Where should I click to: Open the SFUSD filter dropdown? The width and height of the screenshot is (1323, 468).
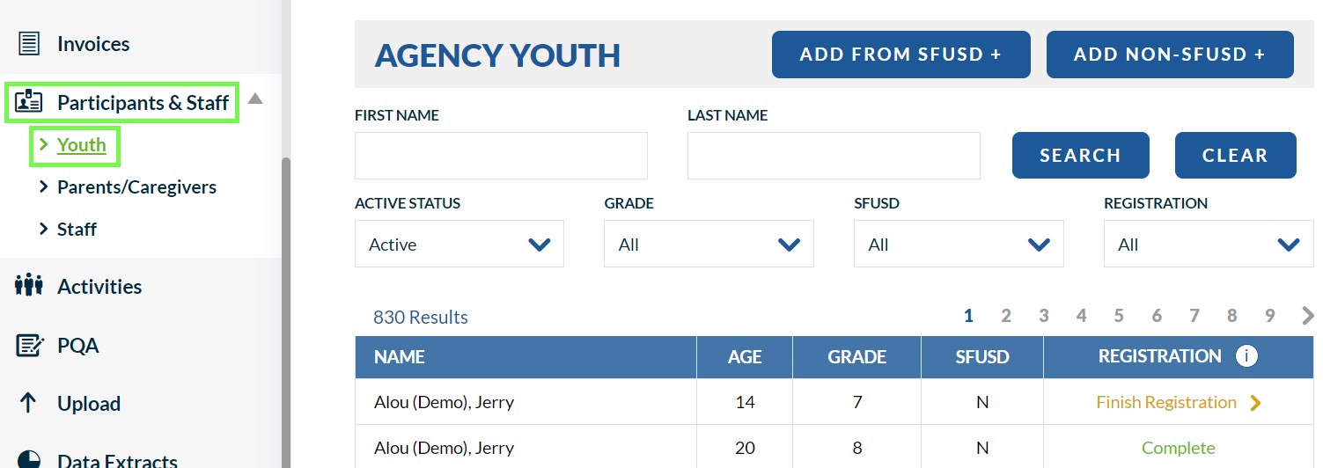pos(959,244)
